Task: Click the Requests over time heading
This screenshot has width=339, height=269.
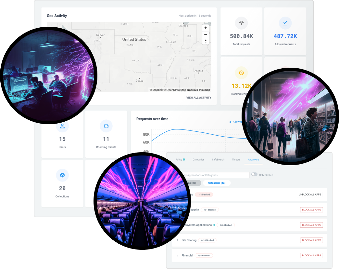Action: [x=152, y=119]
